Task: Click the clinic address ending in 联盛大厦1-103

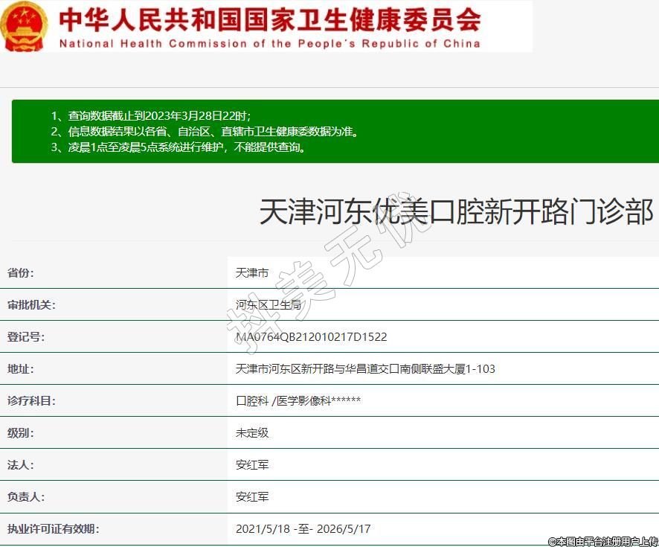Action: (365, 369)
